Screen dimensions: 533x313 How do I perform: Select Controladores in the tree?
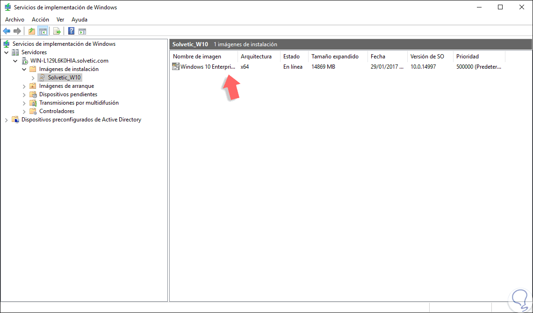(57, 111)
